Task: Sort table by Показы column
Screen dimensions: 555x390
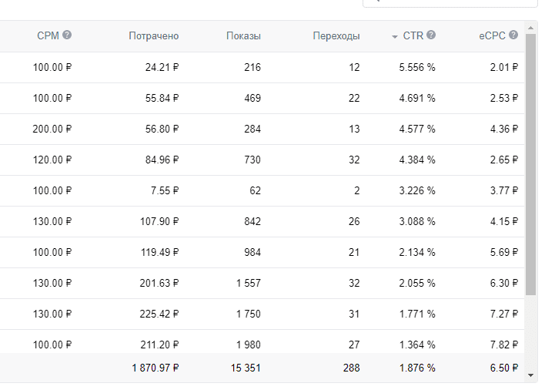Action: pyautogui.click(x=243, y=35)
